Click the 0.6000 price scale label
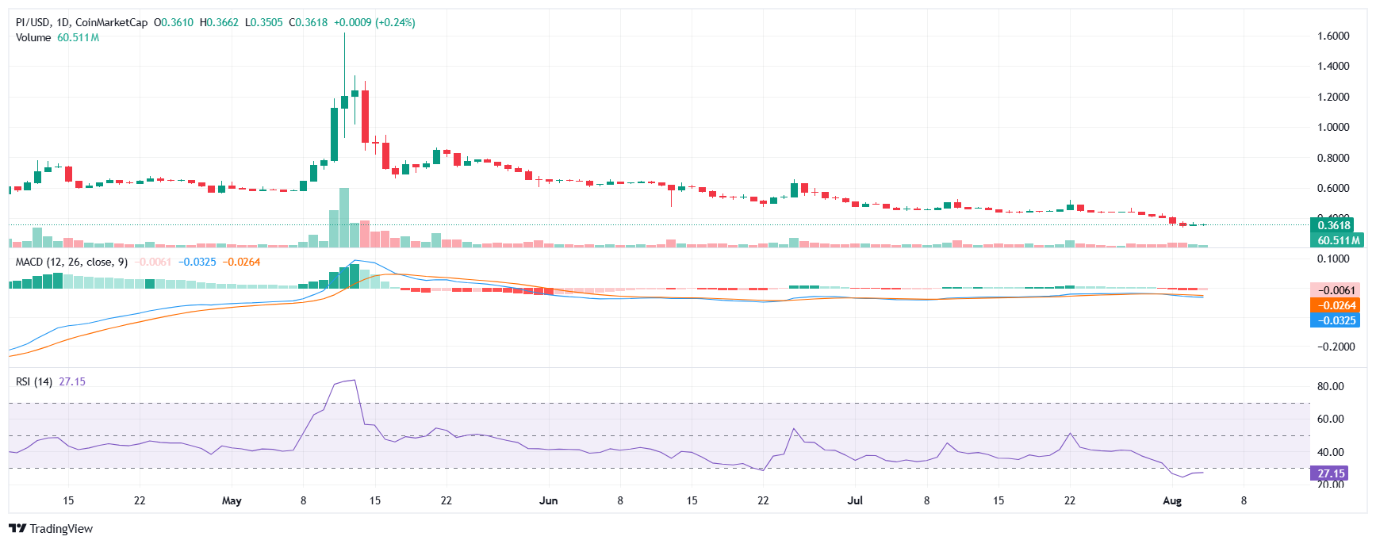The width and height of the screenshot is (1376, 544). [x=1333, y=188]
